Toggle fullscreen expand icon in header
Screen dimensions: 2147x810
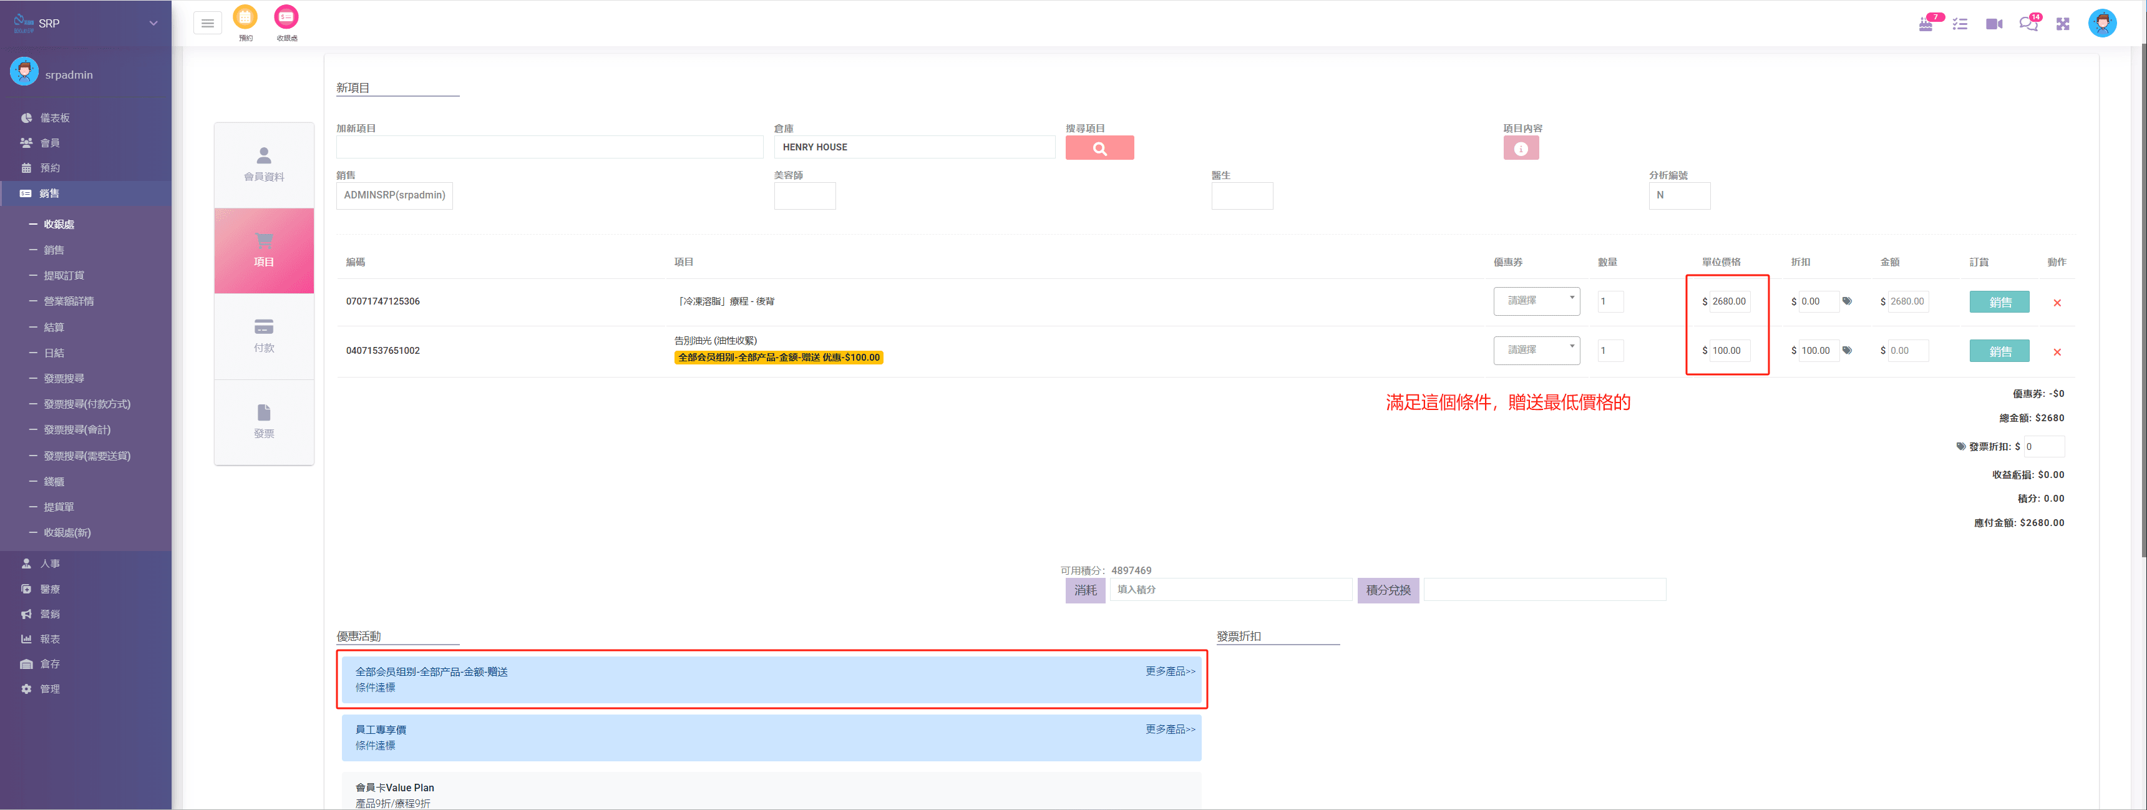2062,24
